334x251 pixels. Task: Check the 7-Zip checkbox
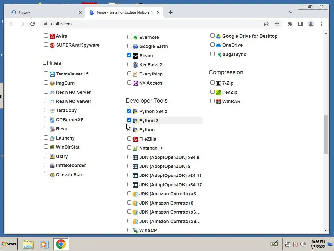click(x=212, y=83)
